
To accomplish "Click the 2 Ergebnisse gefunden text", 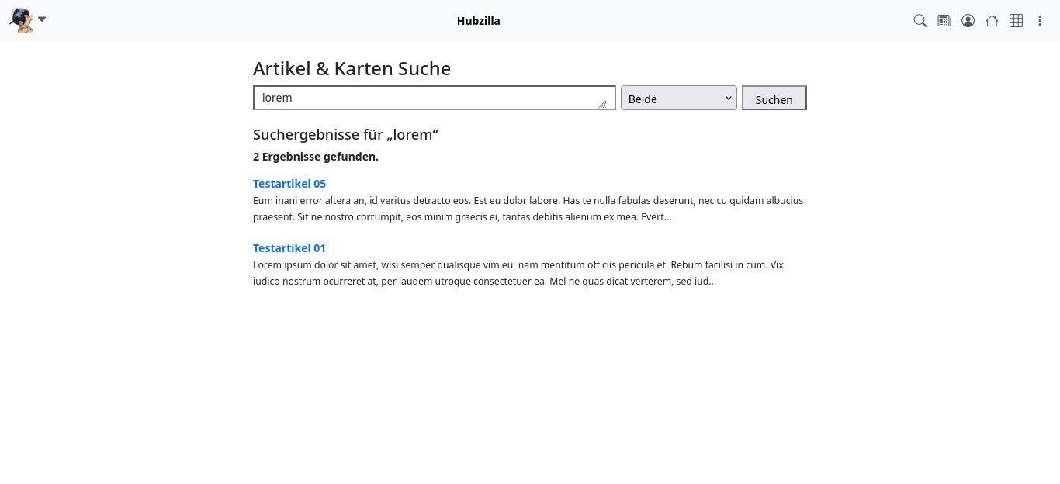I will [316, 157].
